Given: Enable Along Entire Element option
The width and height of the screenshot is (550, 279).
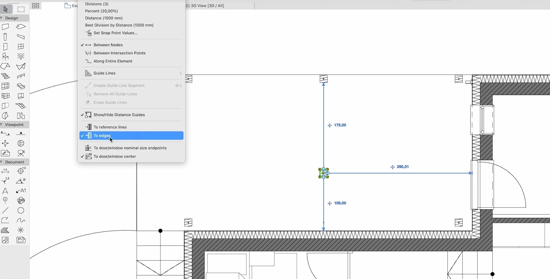Looking at the screenshot, I should point(131,61).
